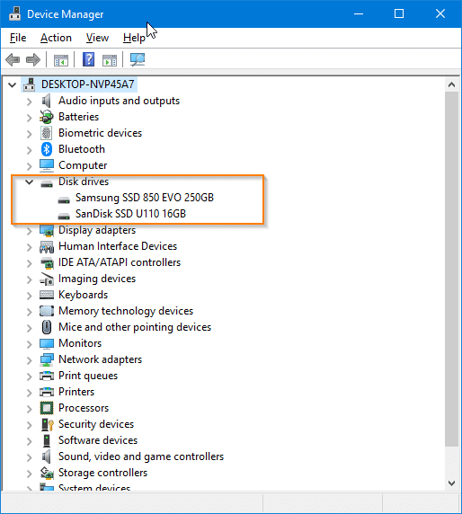Select the Imaging devices label
The image size is (462, 514).
coord(97,279)
